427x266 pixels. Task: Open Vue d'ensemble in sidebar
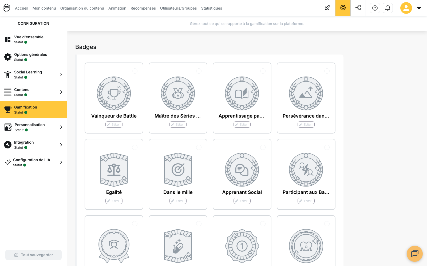[33, 39]
